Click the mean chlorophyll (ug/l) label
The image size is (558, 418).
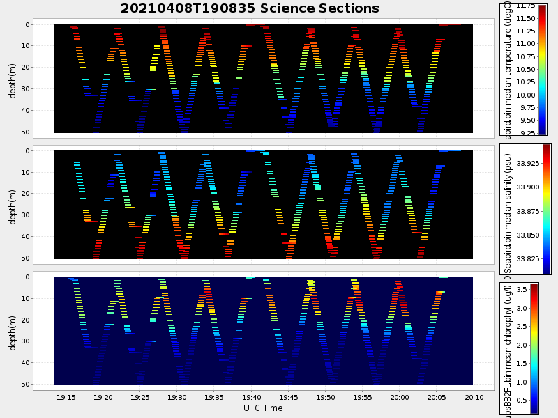[x=508, y=348]
